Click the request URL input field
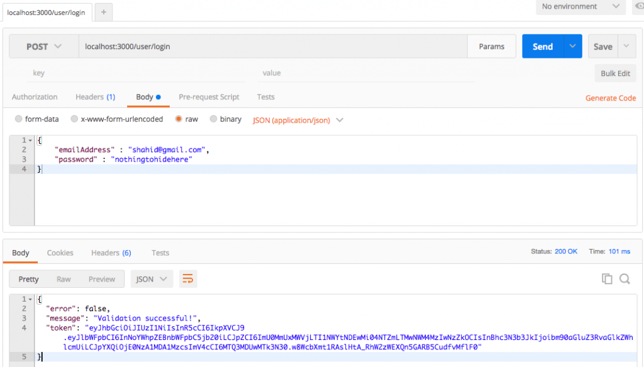644x367 pixels. click(x=252, y=46)
